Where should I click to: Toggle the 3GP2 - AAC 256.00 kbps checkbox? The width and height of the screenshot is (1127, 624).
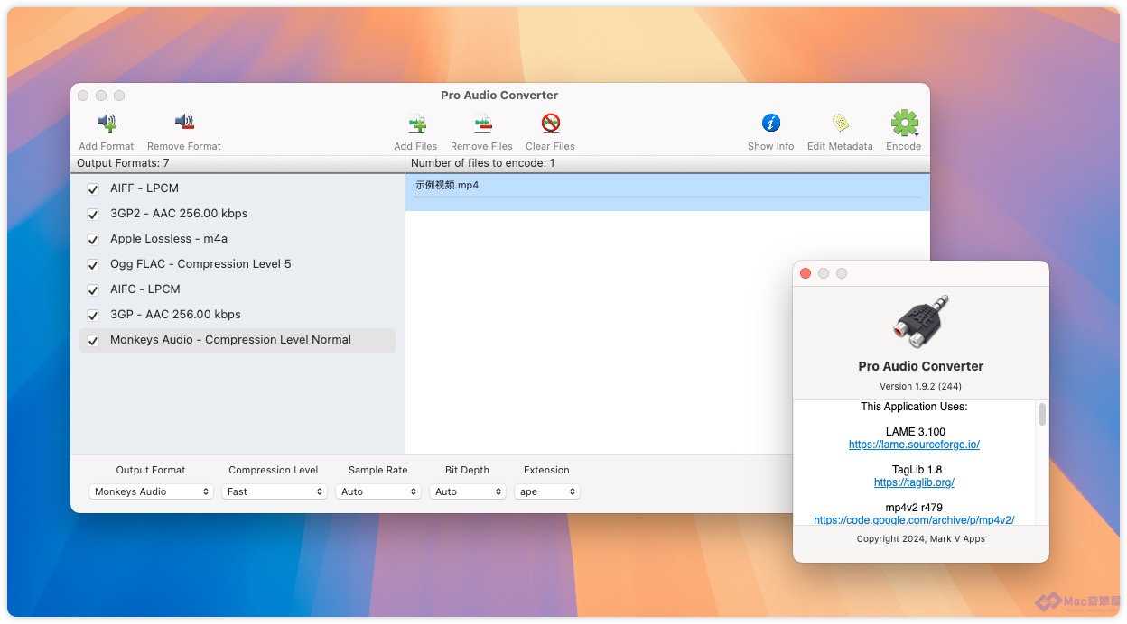point(92,215)
